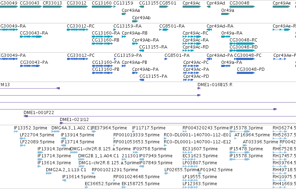Select the Cpr49Ad gene
296x189 pixels.
[208, 7]
